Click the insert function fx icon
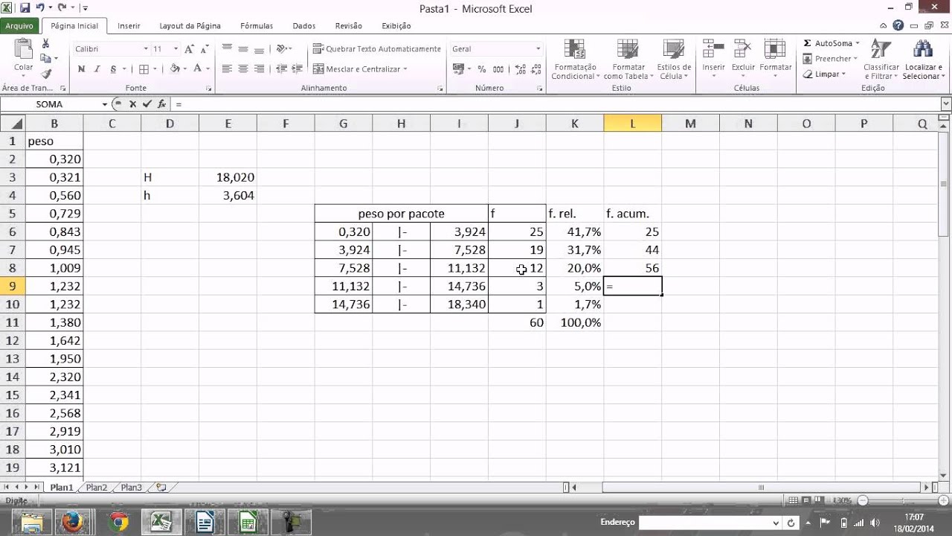Viewport: 952px width, 536px height. [161, 104]
